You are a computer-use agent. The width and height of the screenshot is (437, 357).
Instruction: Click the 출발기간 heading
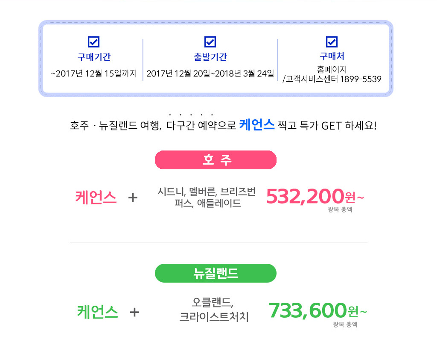click(x=210, y=57)
